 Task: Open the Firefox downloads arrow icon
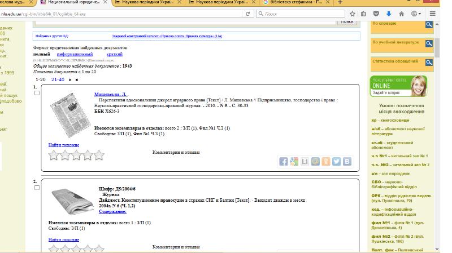[x=389, y=14]
